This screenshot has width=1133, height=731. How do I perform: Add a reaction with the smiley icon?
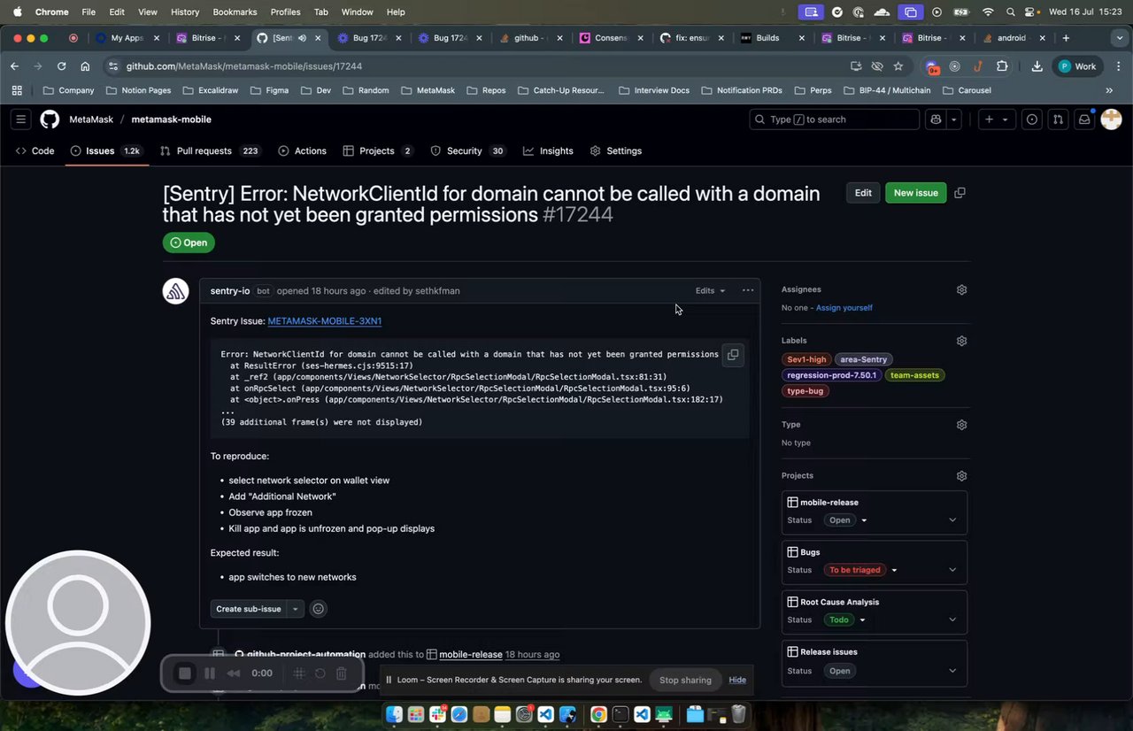click(x=319, y=609)
